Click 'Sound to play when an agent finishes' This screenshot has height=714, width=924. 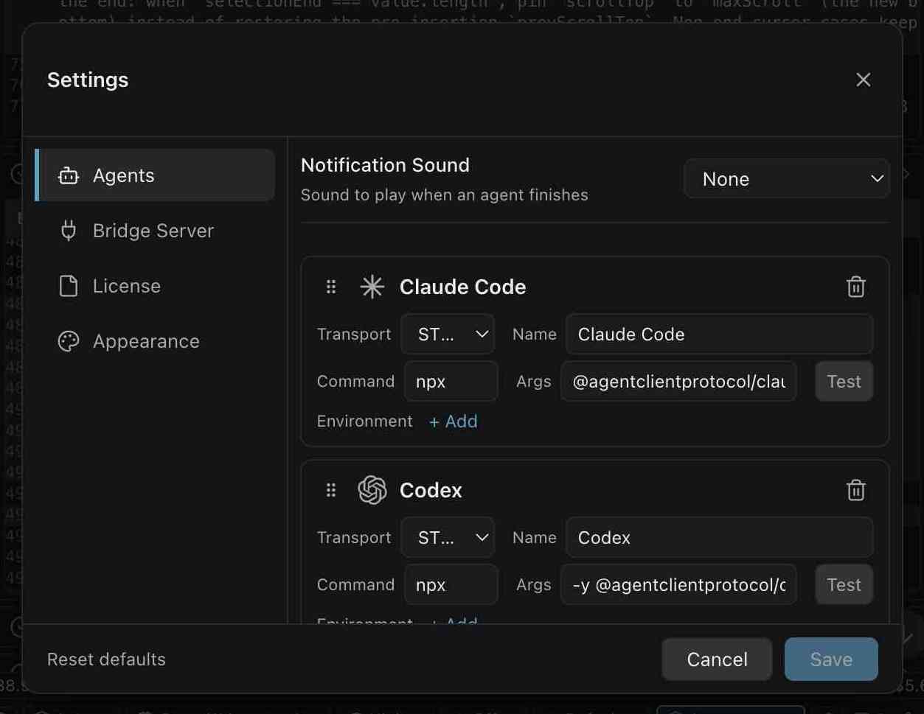[445, 195]
